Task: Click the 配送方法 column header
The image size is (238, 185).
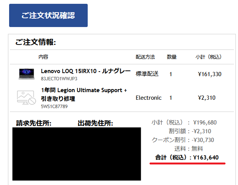Action: click(145, 57)
